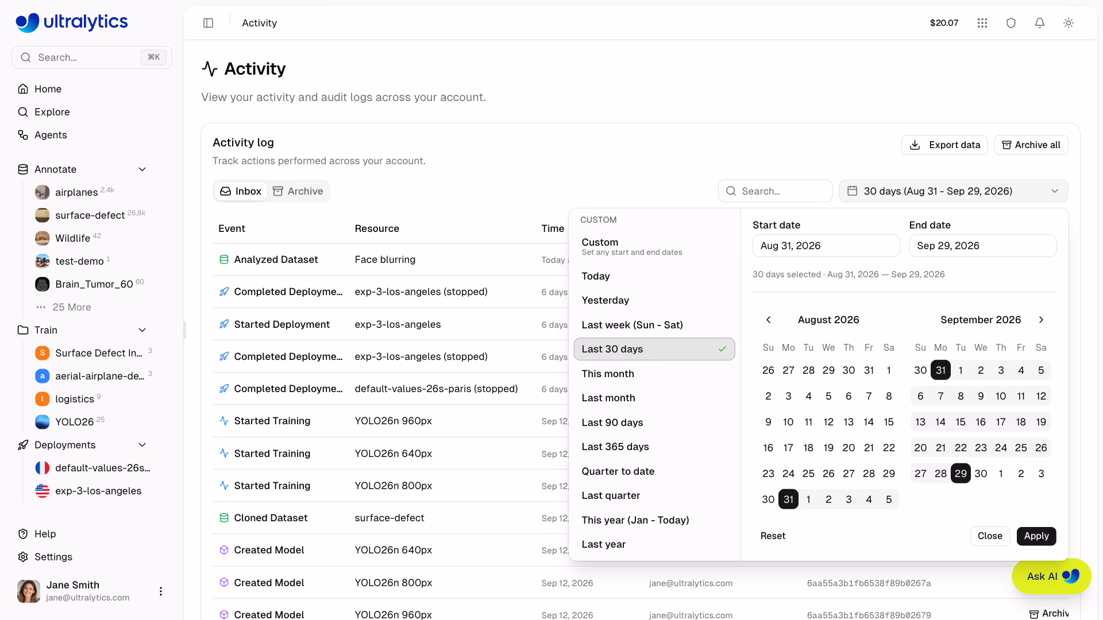Select This month preset

pyautogui.click(x=654, y=374)
